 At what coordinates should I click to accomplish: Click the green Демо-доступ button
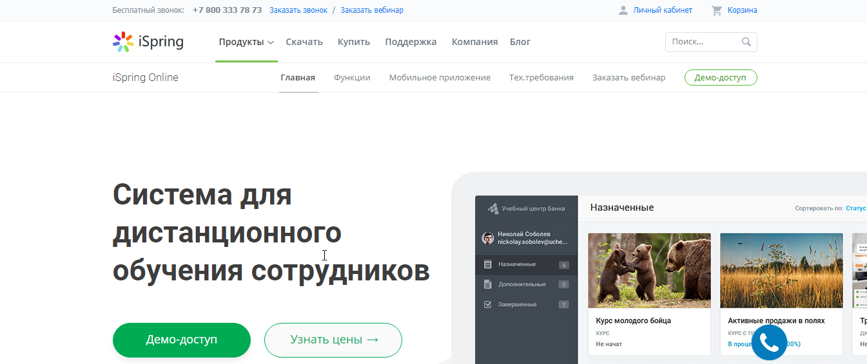[x=182, y=340]
